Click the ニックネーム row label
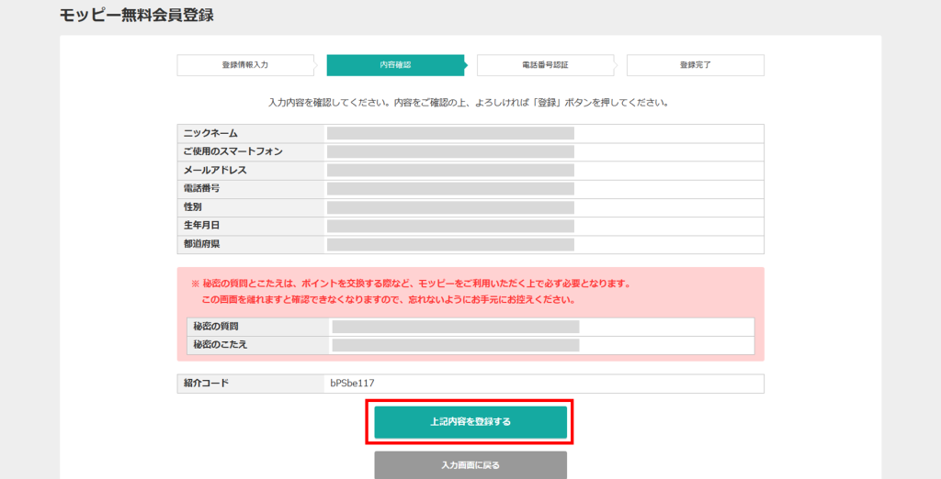This screenshot has height=479, width=941. pyautogui.click(x=210, y=134)
